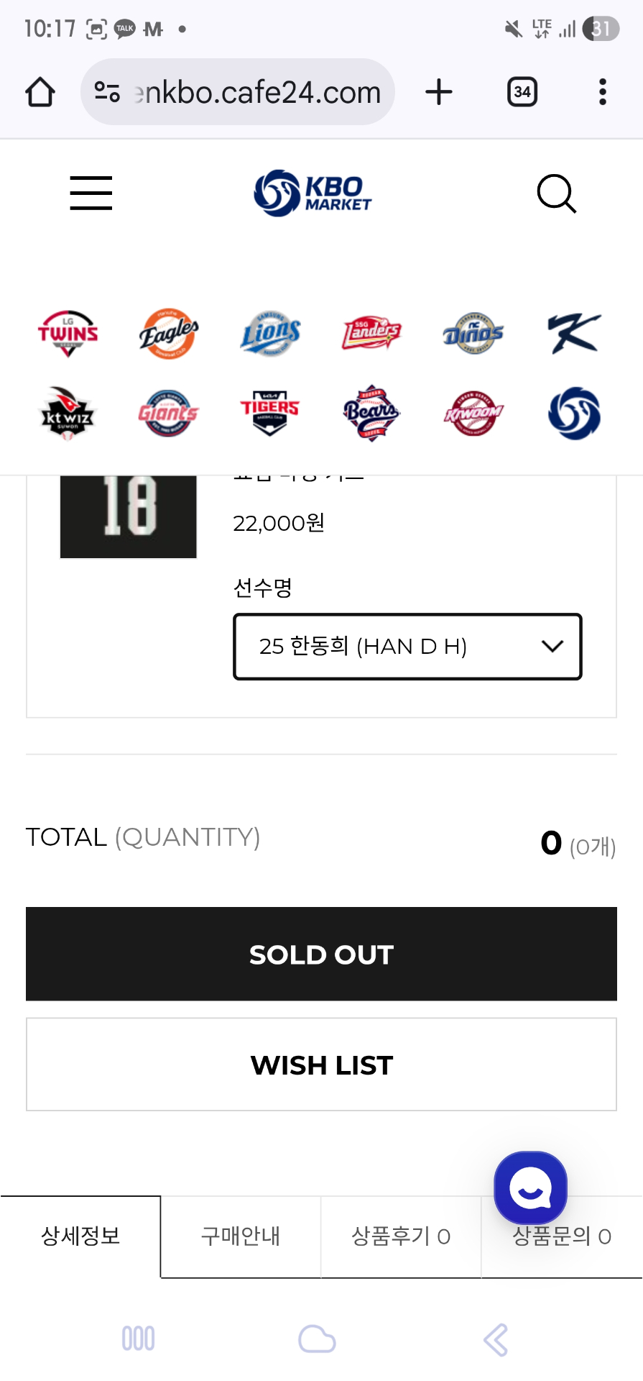Switch to the 구매안내 tab
643x1381 pixels.
tap(241, 1236)
